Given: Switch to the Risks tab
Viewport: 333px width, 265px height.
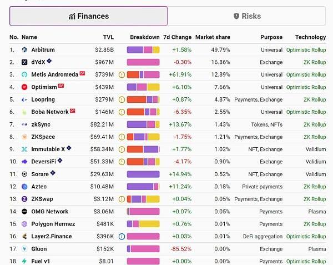Looking at the screenshot, I should (247, 16).
